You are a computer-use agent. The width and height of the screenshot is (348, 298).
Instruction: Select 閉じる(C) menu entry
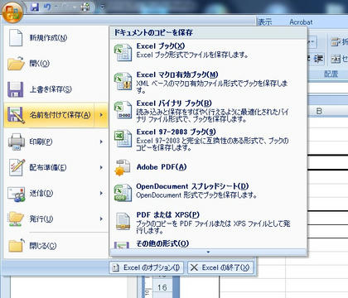[56, 246]
